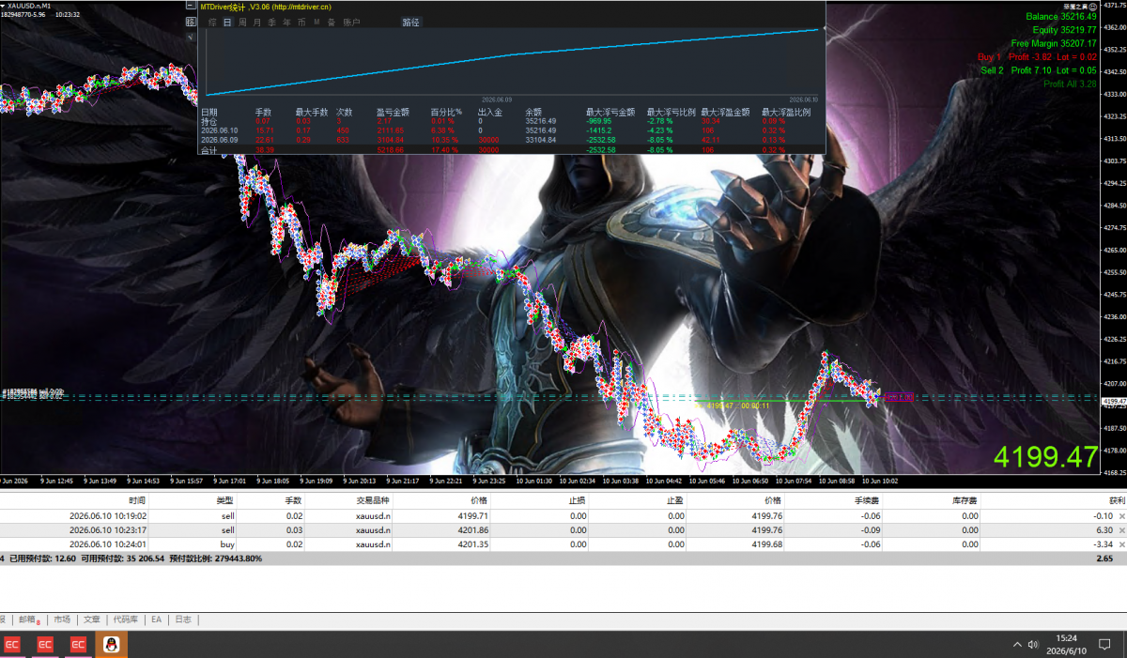This screenshot has height=658, width=1127.
Task: Click the XAUUSD.n,M1 chart title
Action: 29,6
